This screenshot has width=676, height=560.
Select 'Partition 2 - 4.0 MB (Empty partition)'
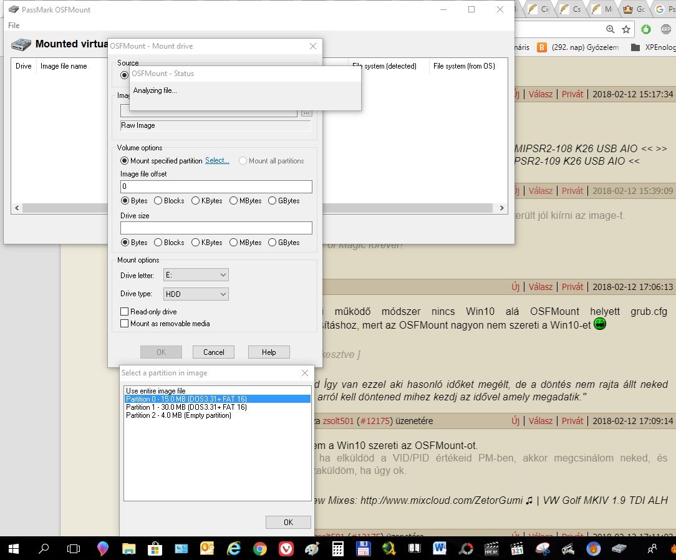217,415
